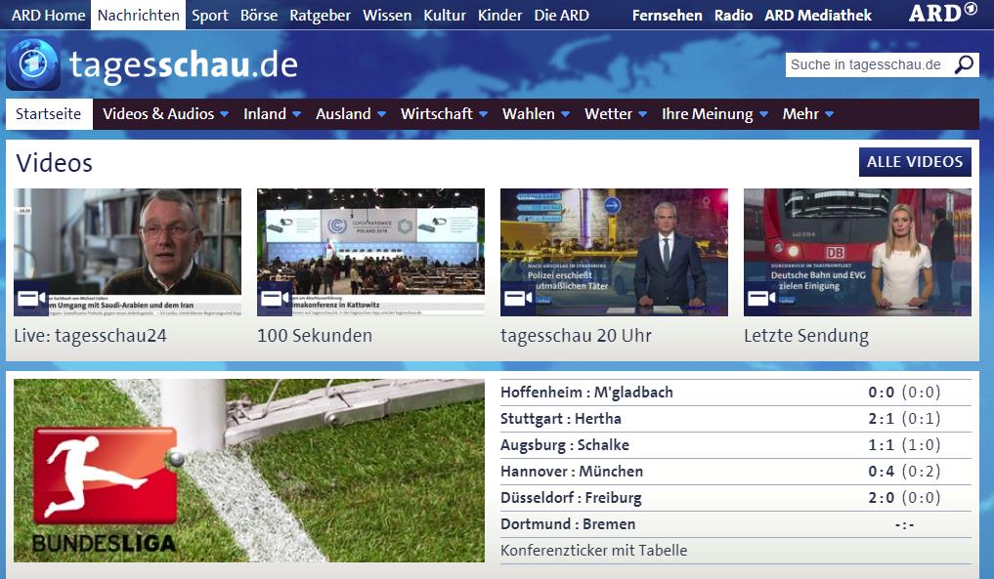This screenshot has height=579, width=994.
Task: Open ARD Home in top bar
Action: pos(48,16)
